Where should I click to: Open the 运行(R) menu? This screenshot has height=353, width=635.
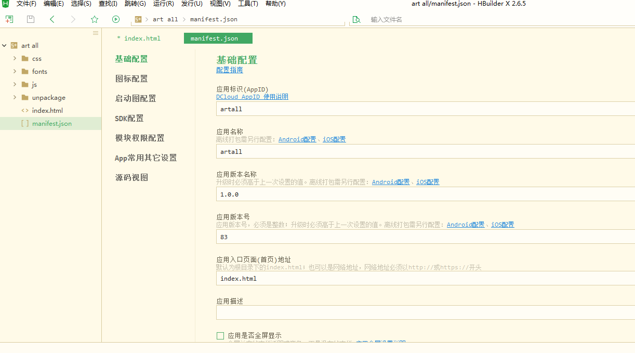click(163, 4)
